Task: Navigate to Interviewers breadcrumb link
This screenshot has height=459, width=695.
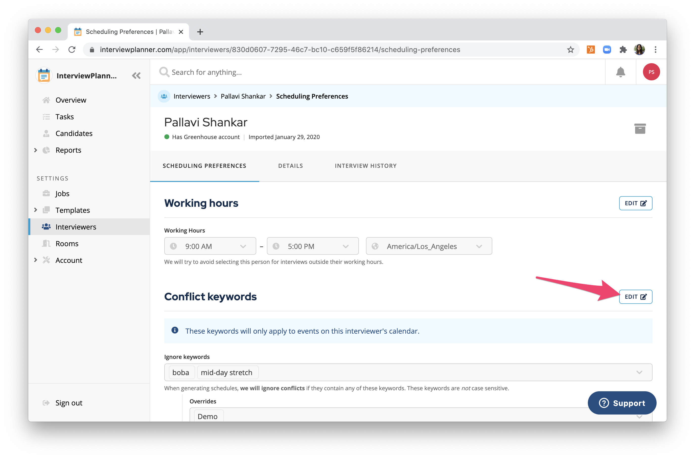Action: [x=192, y=96]
